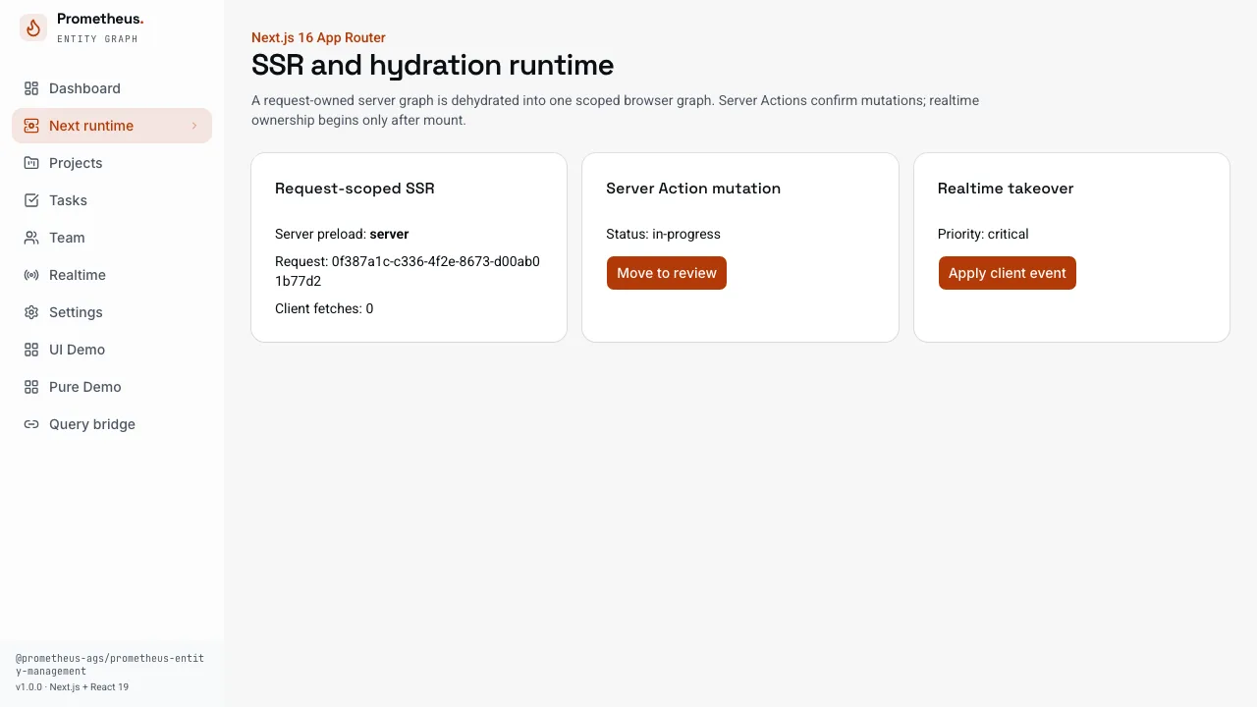This screenshot has width=1257, height=707.
Task: Open the Query bridge page
Action: point(112,424)
